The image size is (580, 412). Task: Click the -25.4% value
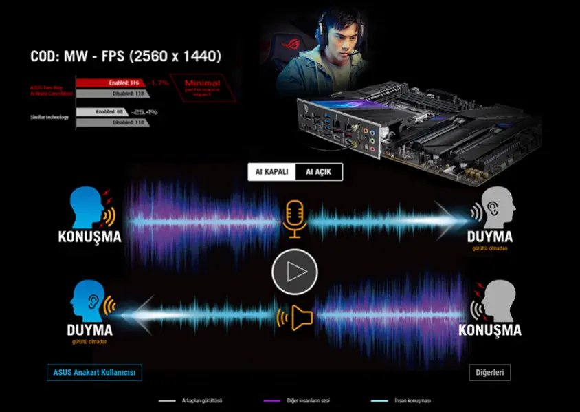click(144, 112)
